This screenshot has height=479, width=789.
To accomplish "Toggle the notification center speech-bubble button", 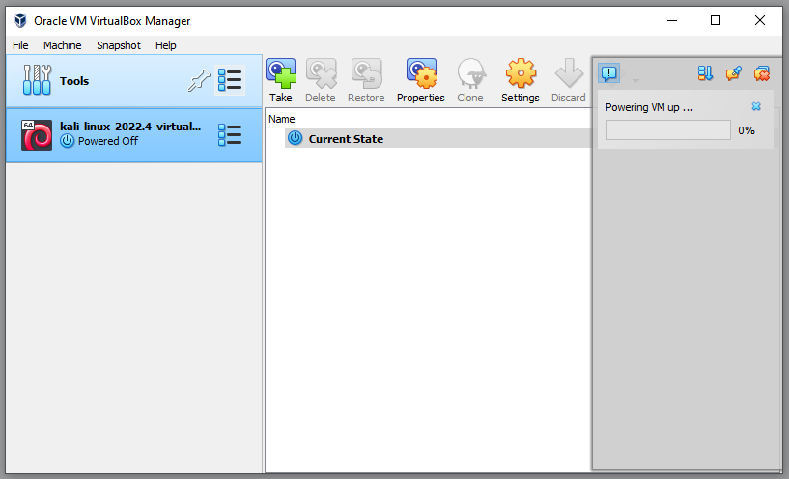I will [x=609, y=73].
